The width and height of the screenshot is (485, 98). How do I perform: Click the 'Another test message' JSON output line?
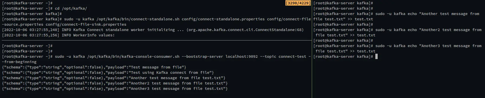point(113,78)
